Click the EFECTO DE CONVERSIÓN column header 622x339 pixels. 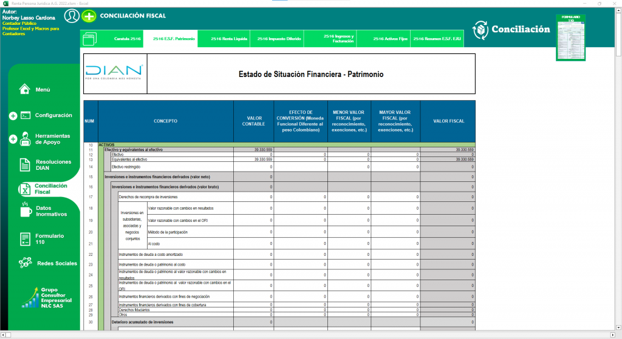tap(300, 121)
